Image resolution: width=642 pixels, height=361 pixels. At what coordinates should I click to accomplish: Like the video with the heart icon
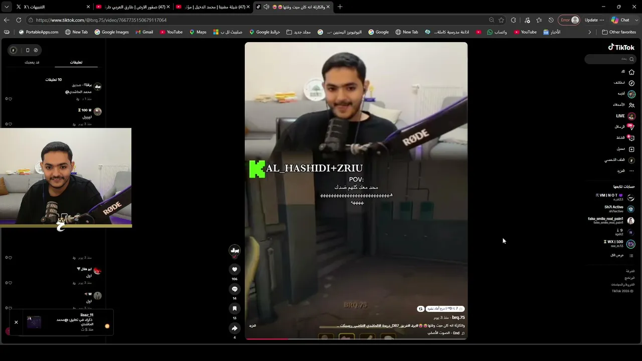pos(234,269)
